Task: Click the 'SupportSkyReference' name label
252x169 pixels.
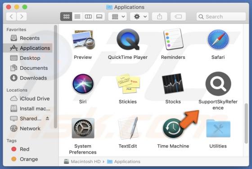Action: pyautogui.click(x=218, y=105)
